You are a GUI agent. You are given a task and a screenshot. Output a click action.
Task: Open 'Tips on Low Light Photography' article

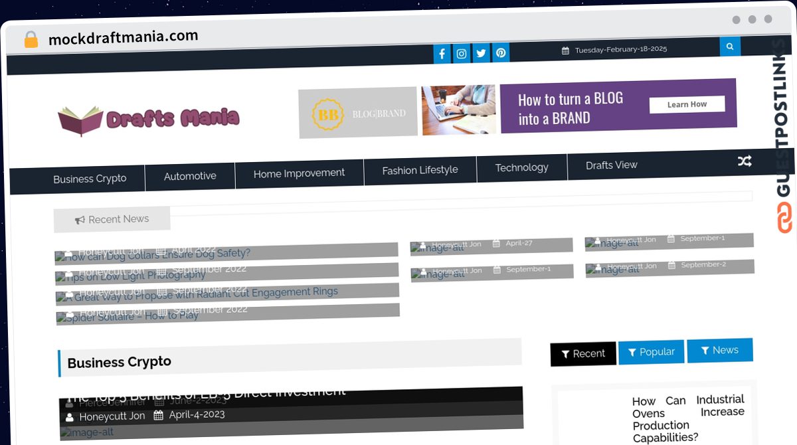click(x=135, y=276)
